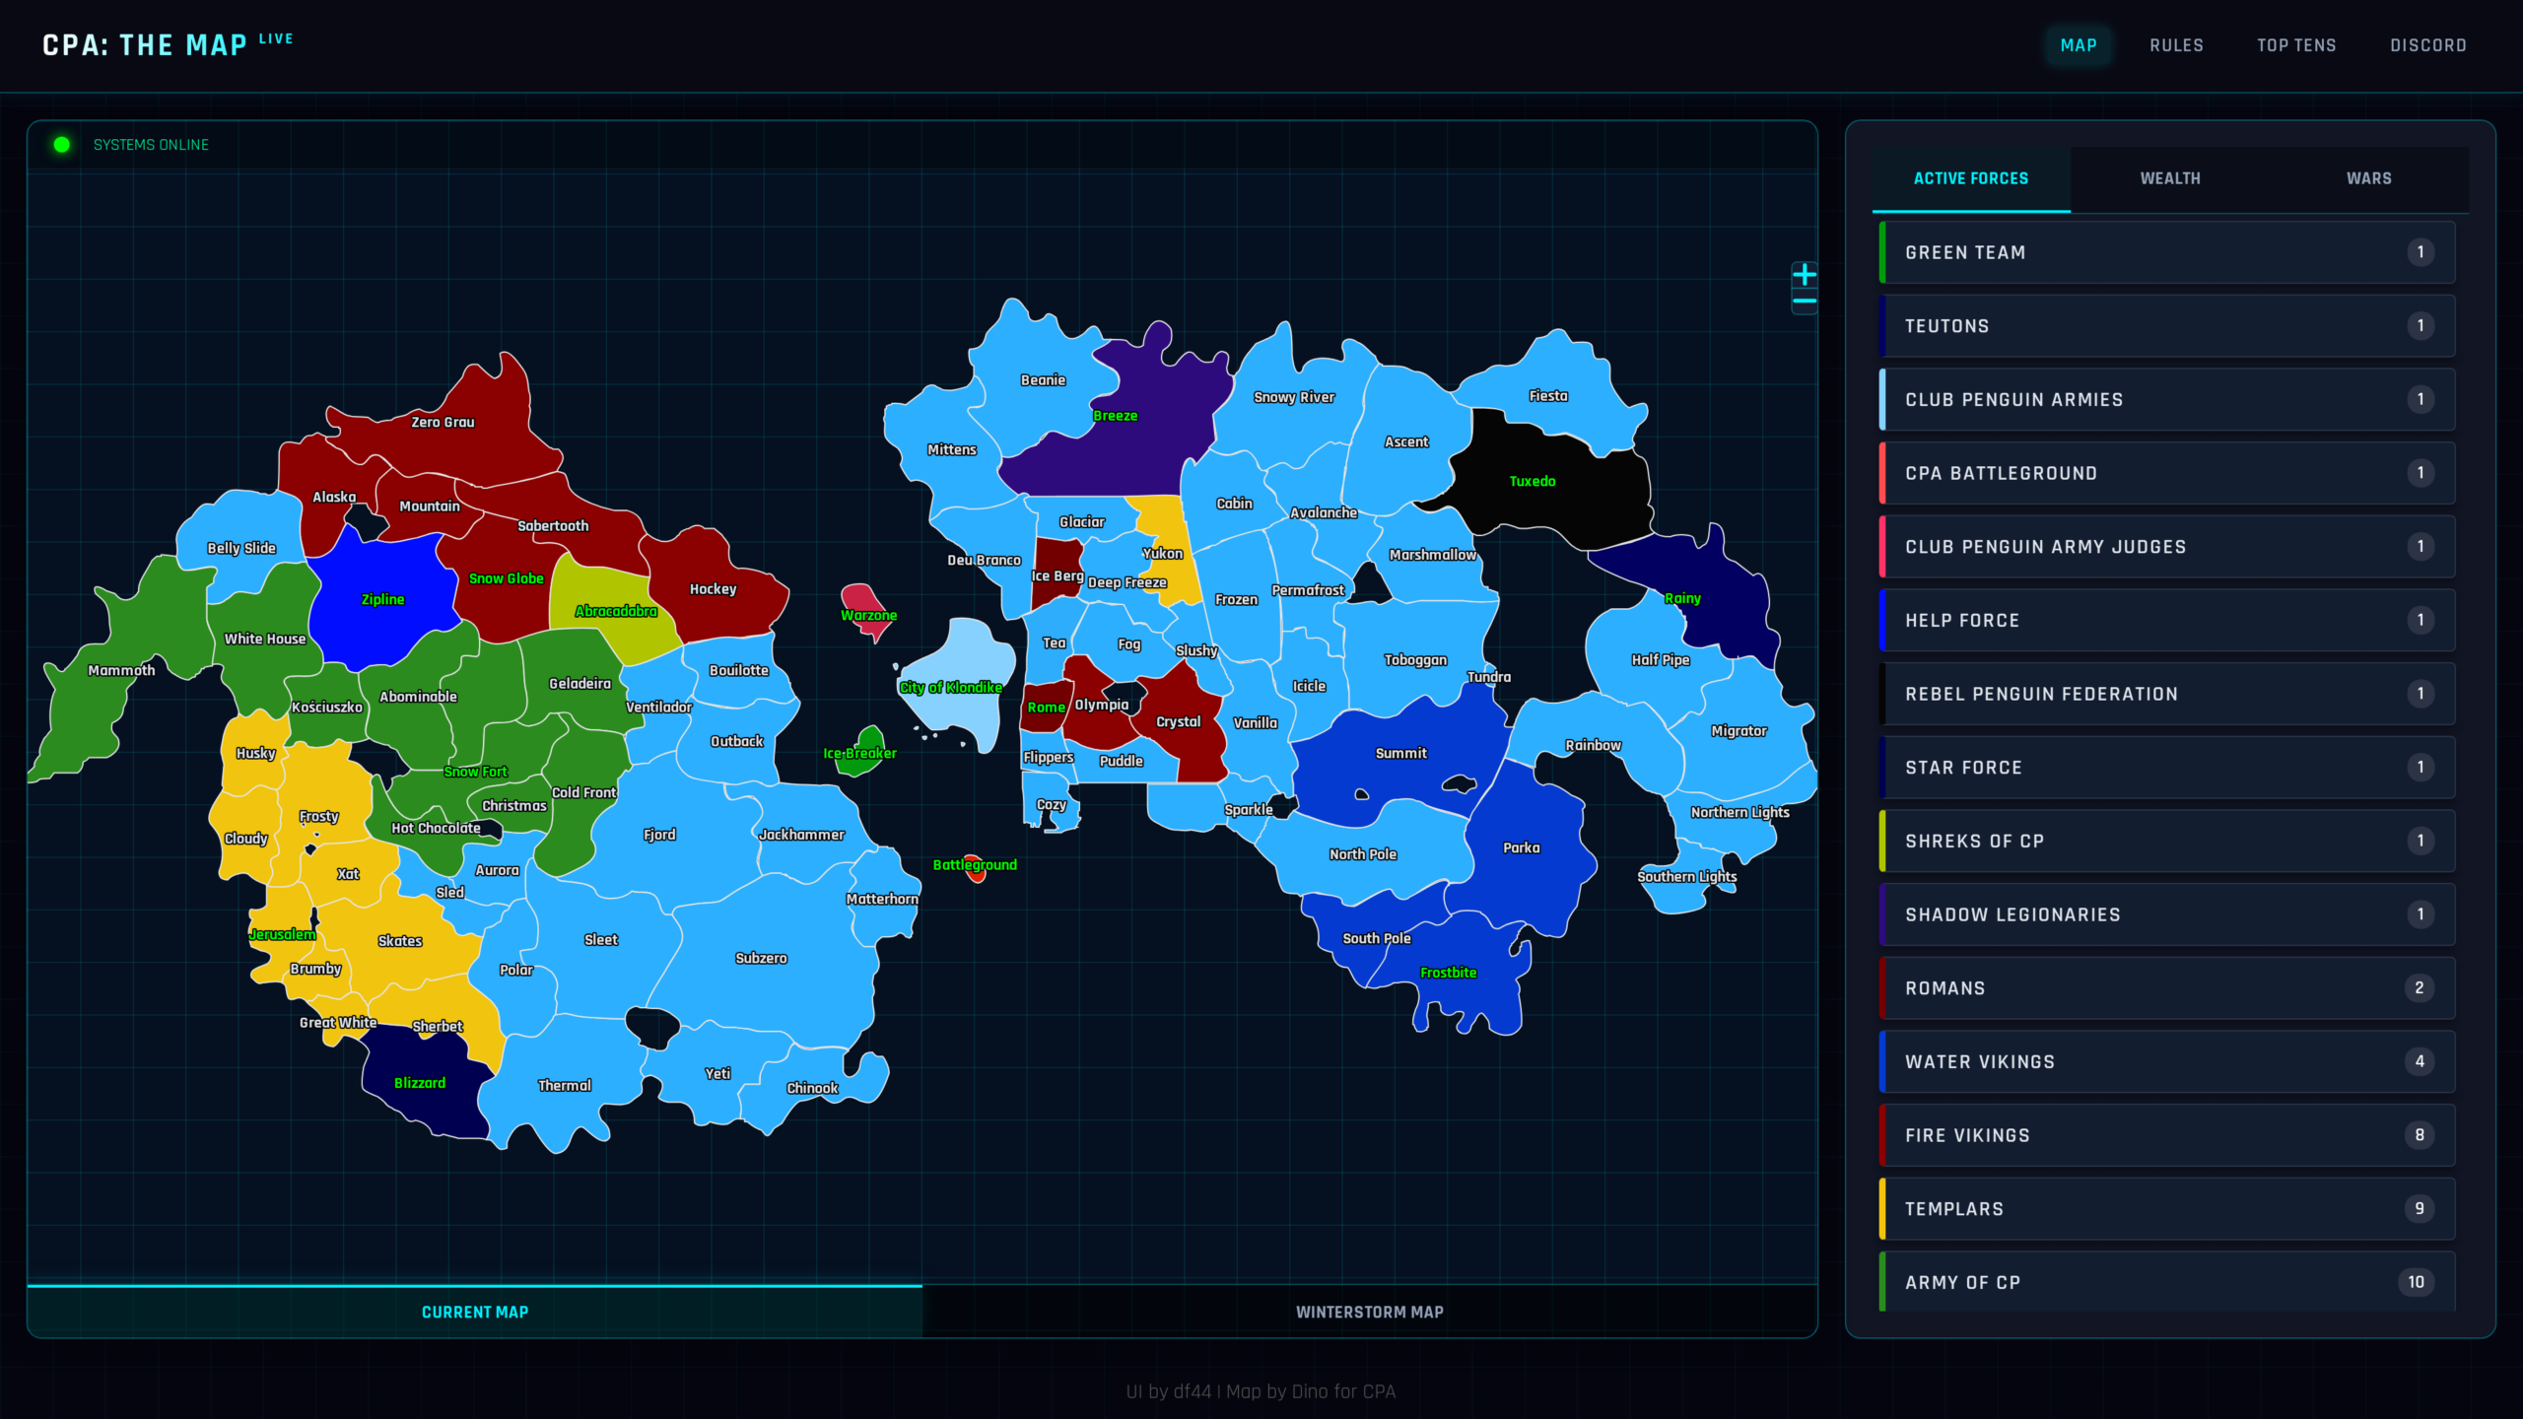The height and width of the screenshot is (1419, 2523).
Task: Open the Wars tab
Action: pyautogui.click(x=2368, y=178)
